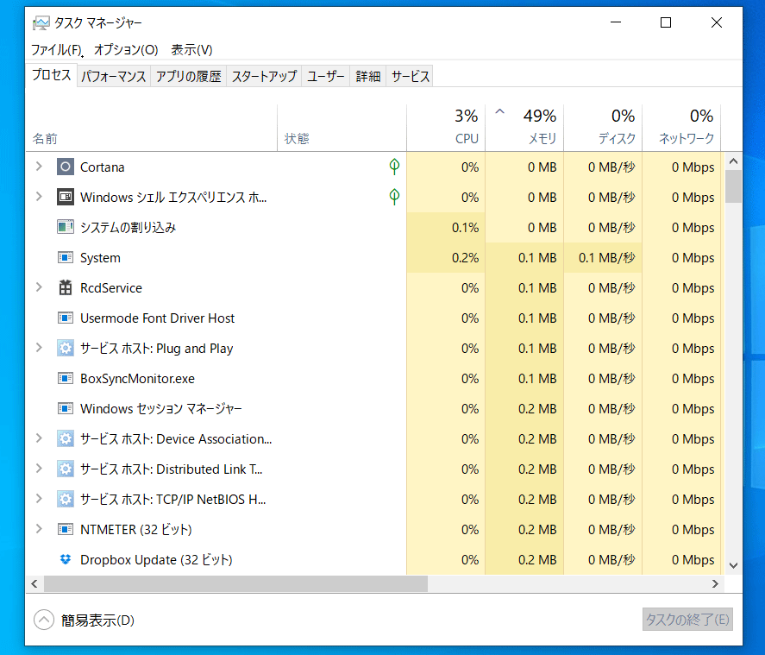Open the ファイル(F) menu
Image resolution: width=765 pixels, height=655 pixels.
click(x=57, y=50)
